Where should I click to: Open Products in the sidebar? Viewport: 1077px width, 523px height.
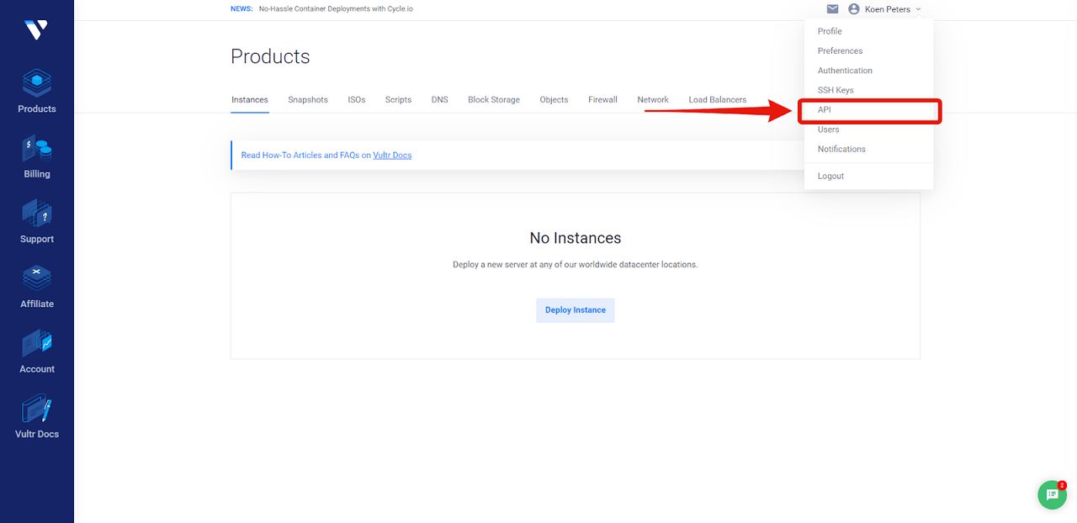tap(37, 92)
